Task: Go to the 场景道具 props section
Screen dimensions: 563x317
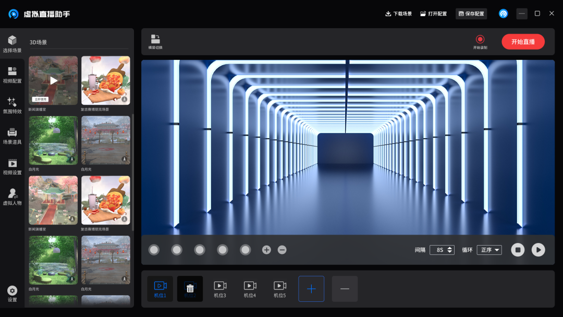Action: (12, 136)
